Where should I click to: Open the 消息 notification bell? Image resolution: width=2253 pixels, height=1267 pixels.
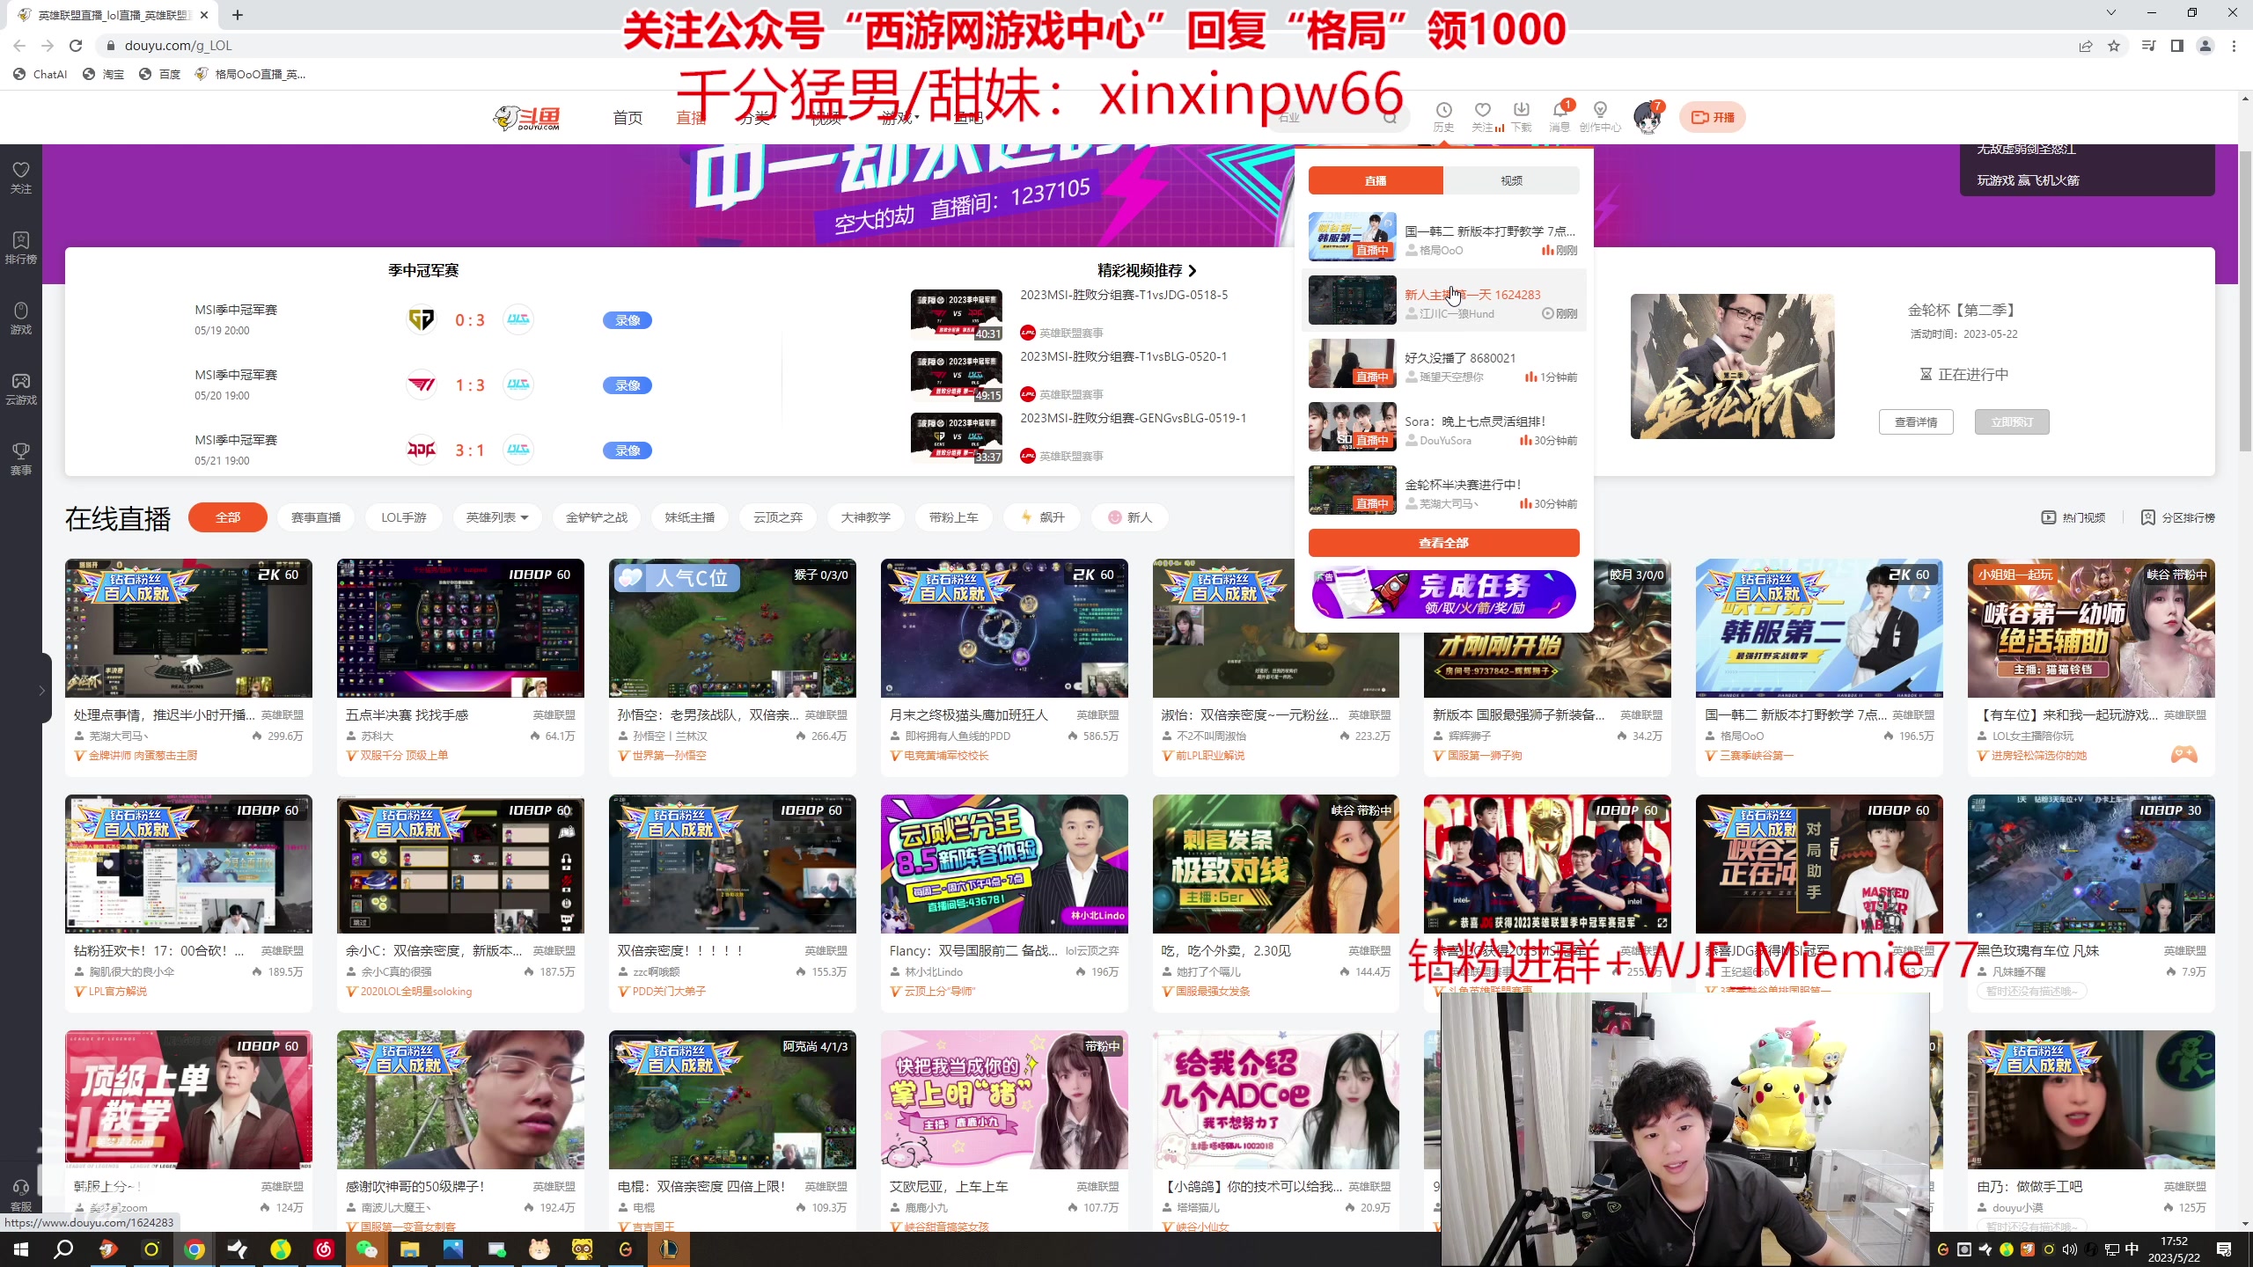tap(1560, 116)
